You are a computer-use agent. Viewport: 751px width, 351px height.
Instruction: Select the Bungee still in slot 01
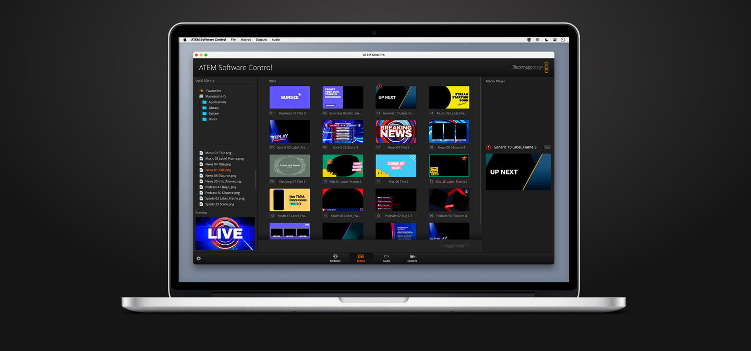click(289, 97)
